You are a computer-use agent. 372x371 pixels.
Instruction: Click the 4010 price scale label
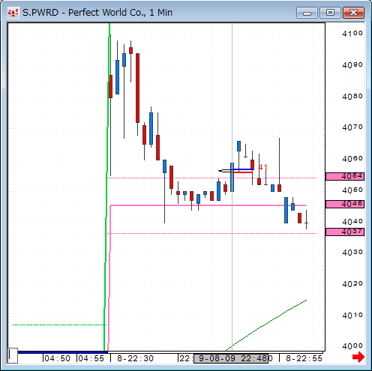[352, 316]
